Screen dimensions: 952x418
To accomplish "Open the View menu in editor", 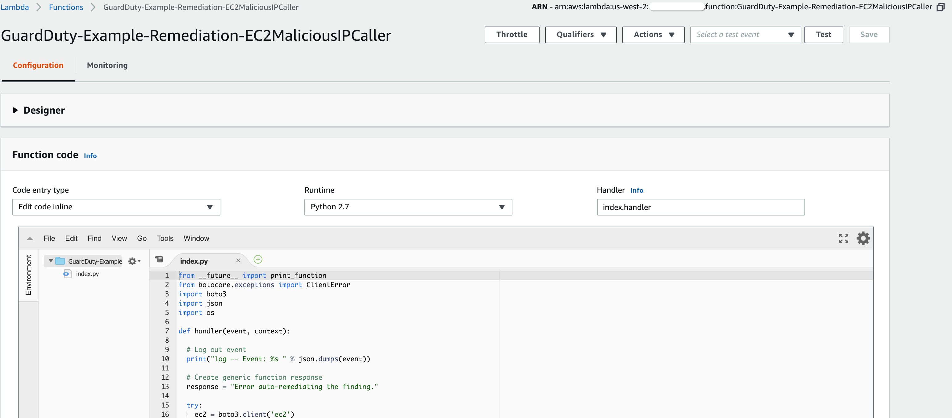I will [x=119, y=238].
